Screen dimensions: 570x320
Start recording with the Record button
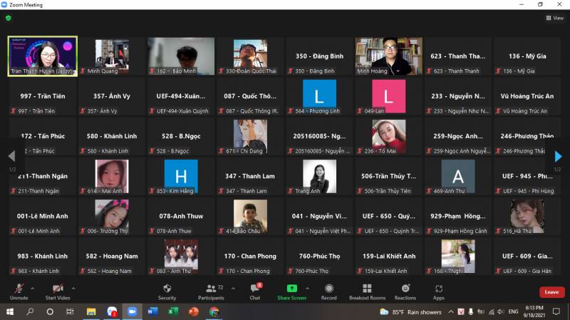pyautogui.click(x=329, y=291)
